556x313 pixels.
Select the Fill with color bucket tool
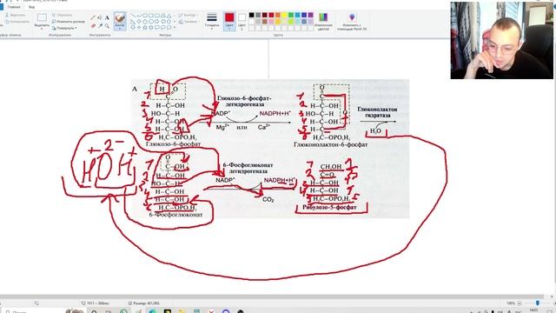coord(100,17)
